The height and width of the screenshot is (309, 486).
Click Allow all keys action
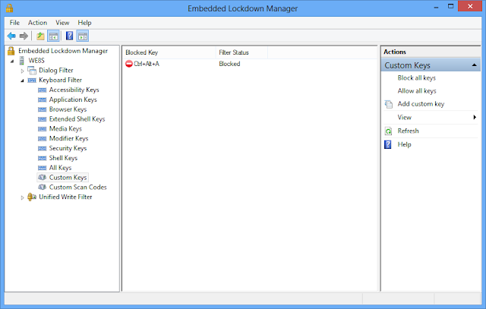pos(417,91)
